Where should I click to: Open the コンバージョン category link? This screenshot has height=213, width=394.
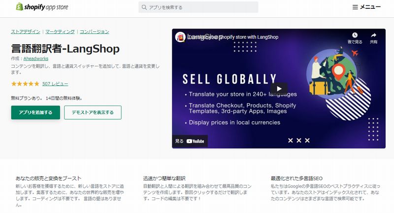click(94, 31)
